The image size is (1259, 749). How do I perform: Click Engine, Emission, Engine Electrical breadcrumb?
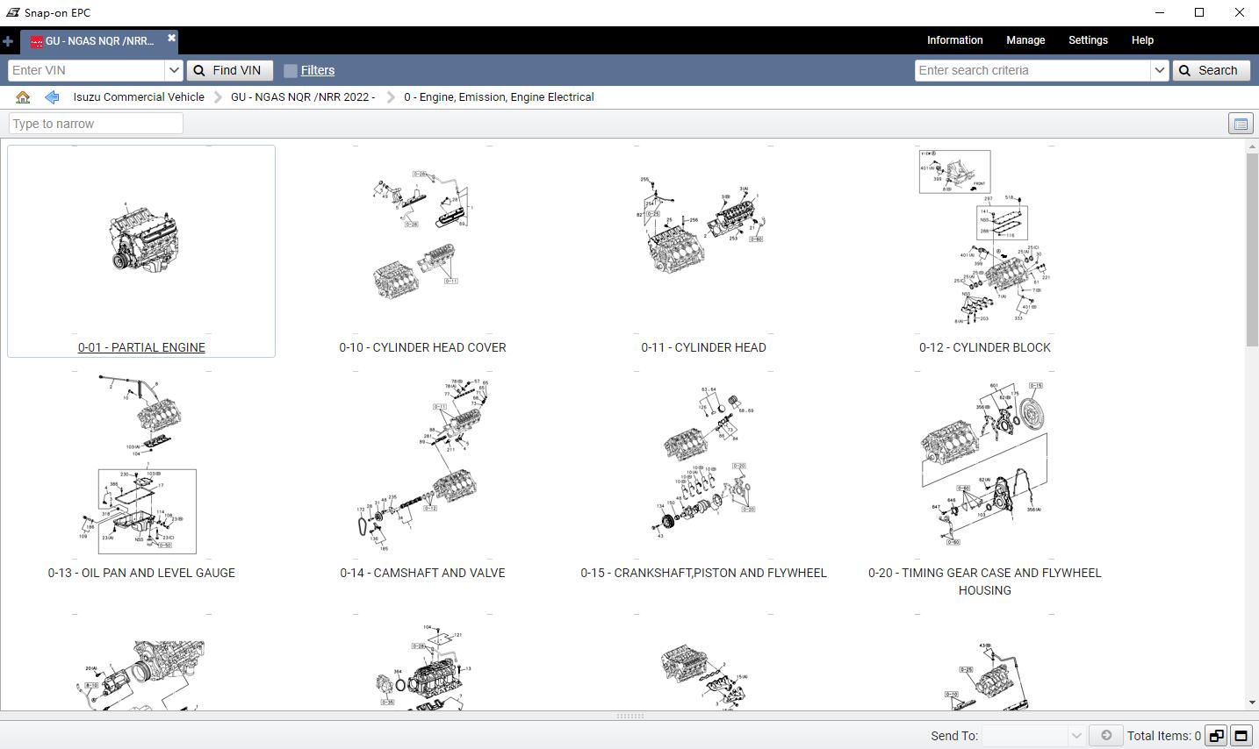499,97
